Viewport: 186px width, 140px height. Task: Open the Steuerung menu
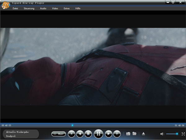point(29,8)
